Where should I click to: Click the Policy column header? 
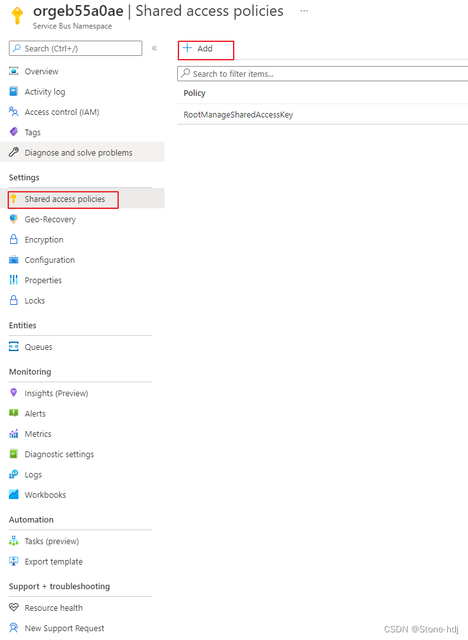(x=194, y=93)
